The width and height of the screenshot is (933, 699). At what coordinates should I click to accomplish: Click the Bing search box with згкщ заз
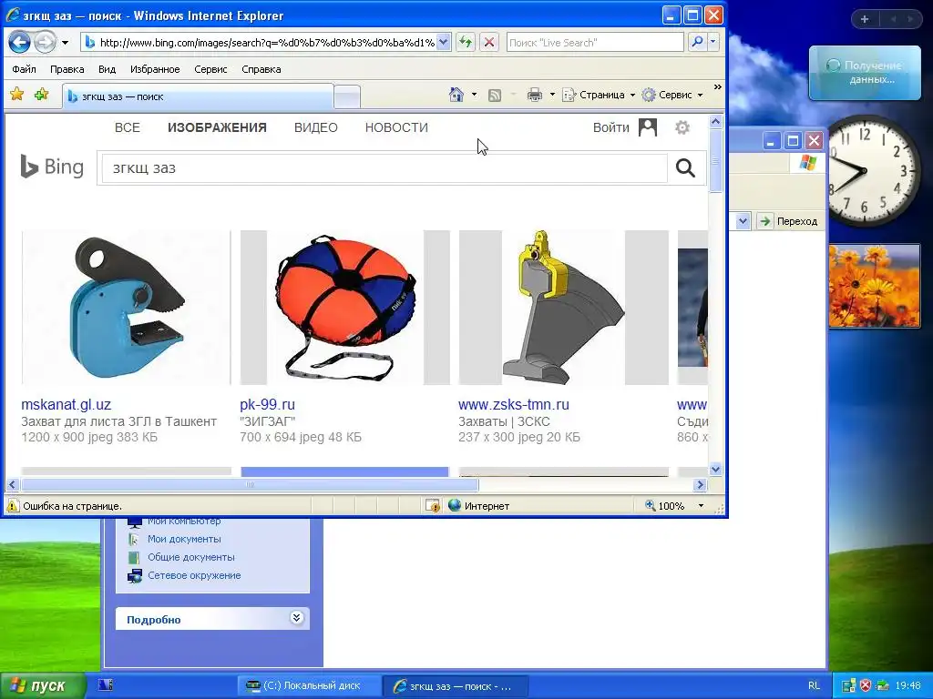click(384, 168)
